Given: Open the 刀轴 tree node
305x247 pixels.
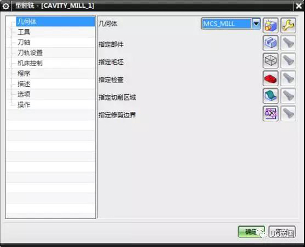Looking at the screenshot, I should (24, 42).
